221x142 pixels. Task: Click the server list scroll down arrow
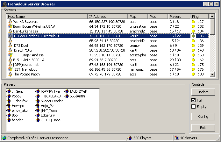212,75
